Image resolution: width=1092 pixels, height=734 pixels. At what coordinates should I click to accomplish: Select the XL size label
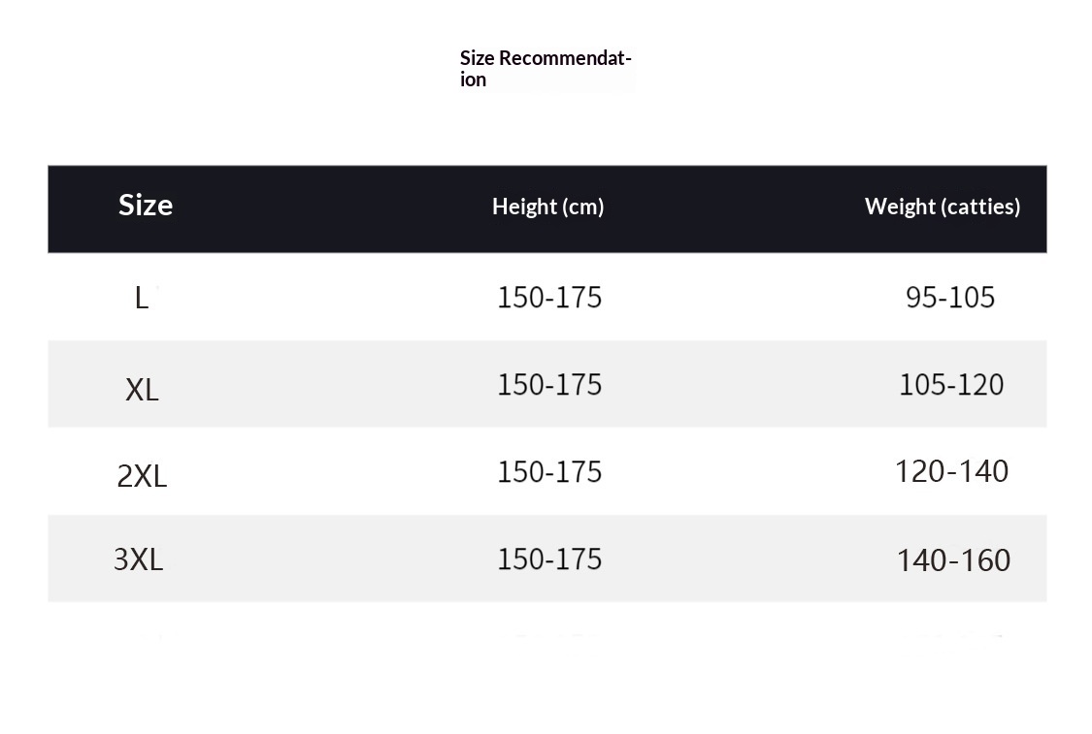pos(142,390)
